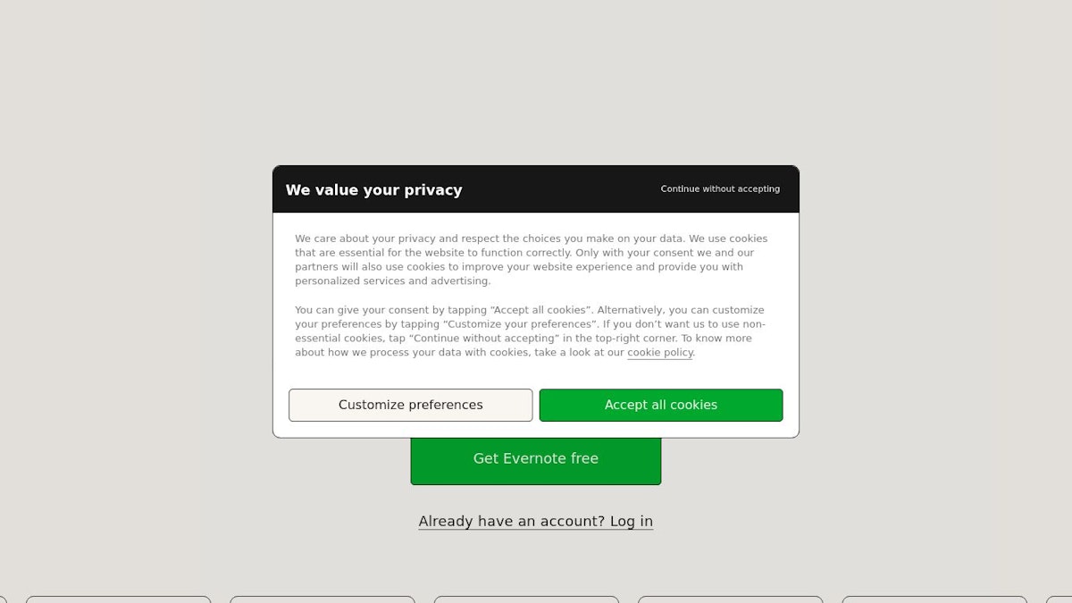The width and height of the screenshot is (1072, 603).
Task: Click Continue without accepting in dialog header
Action: pyautogui.click(x=720, y=189)
